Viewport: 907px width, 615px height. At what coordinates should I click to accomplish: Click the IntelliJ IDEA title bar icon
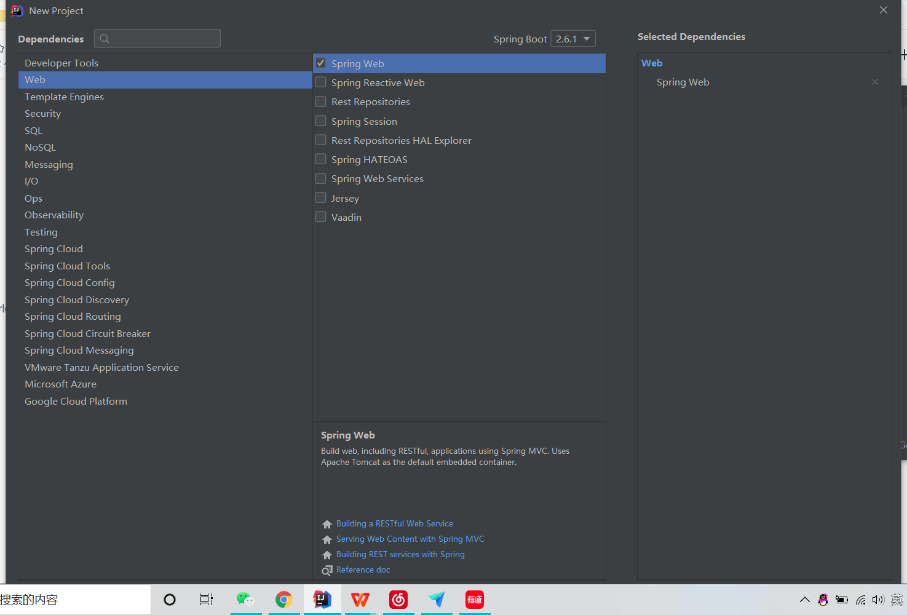point(17,10)
